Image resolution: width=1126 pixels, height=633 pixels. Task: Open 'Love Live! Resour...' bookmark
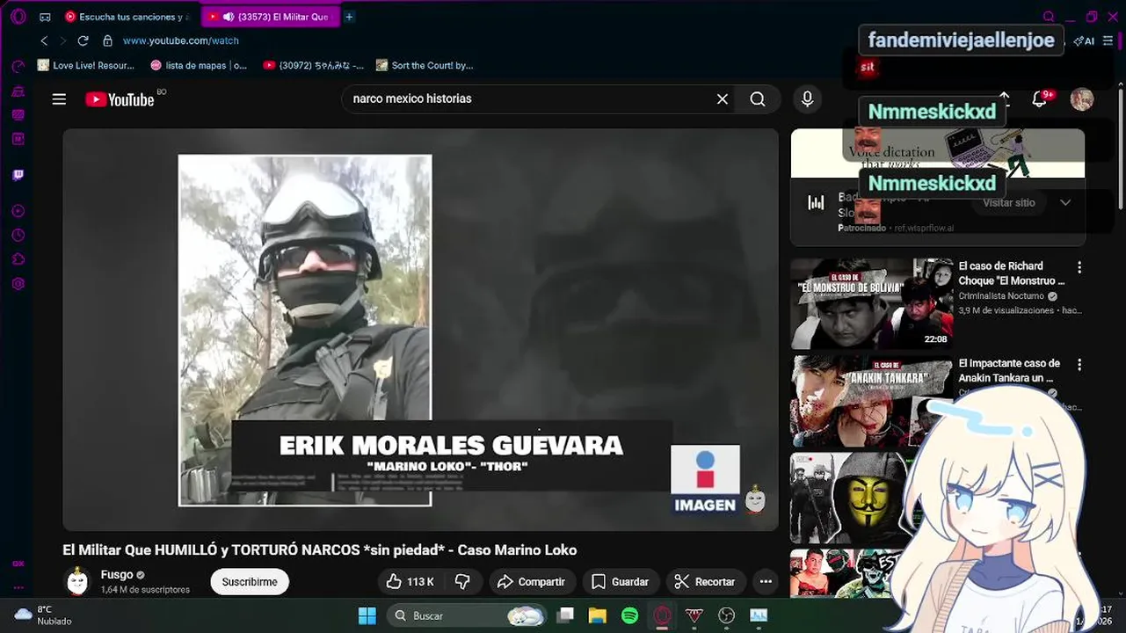tap(86, 65)
